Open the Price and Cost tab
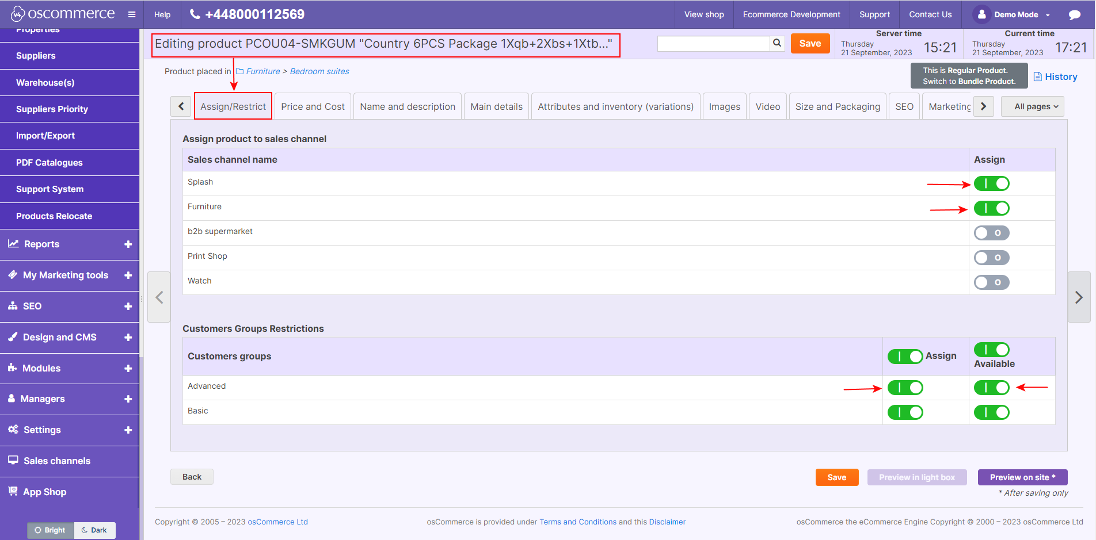This screenshot has height=540, width=1096. (313, 106)
